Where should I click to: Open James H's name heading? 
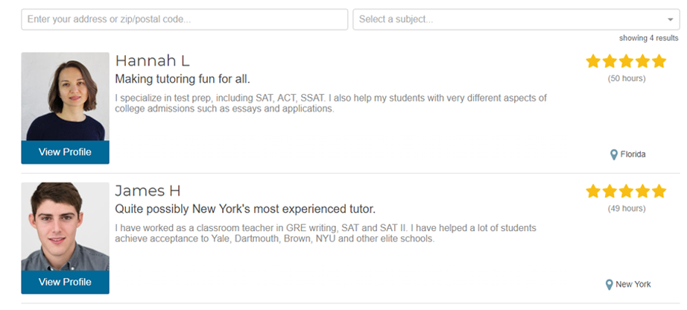click(x=148, y=191)
